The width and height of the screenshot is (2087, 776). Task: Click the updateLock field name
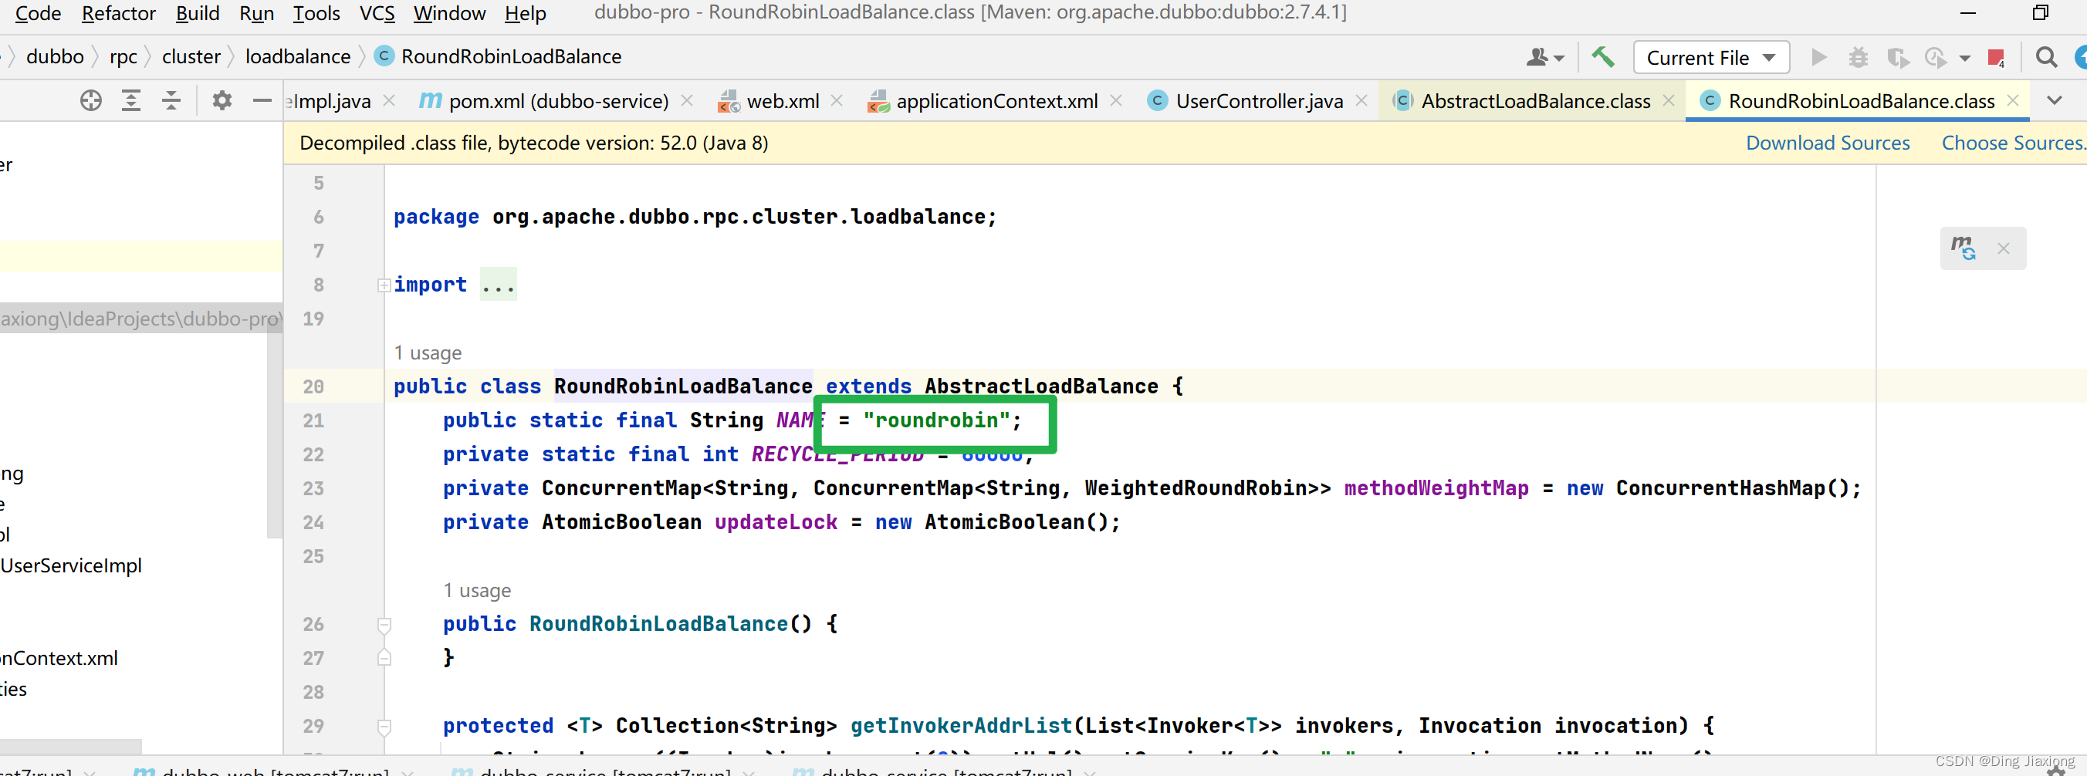coord(776,522)
